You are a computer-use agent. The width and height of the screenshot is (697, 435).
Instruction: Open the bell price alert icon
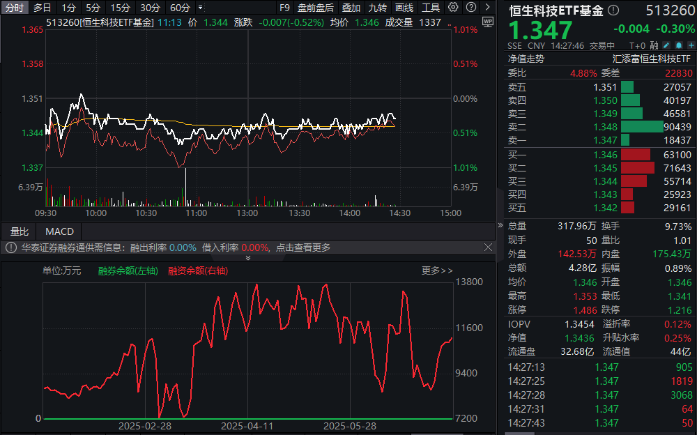pos(678,45)
